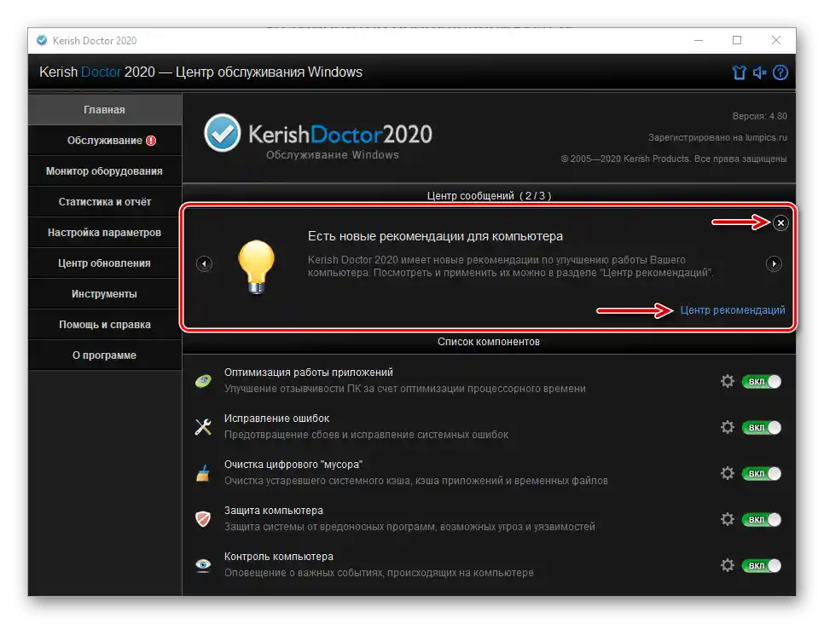
Task: Open settings gear for Контроль компьютера
Action: point(728,565)
